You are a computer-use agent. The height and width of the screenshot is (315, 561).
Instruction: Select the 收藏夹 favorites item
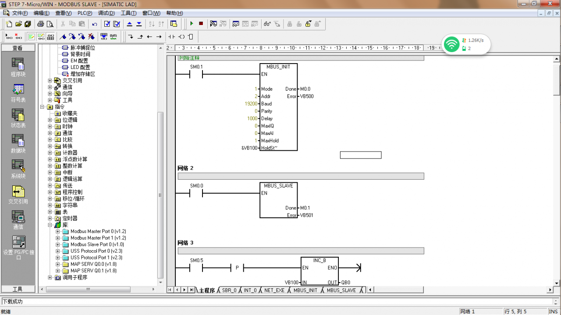(x=70, y=113)
